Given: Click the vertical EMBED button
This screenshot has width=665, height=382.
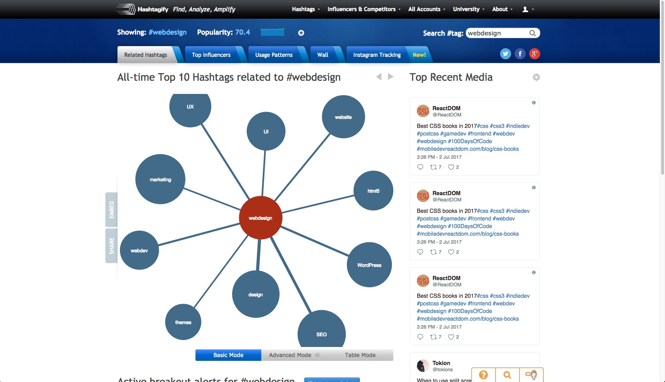Looking at the screenshot, I should click(x=111, y=210).
